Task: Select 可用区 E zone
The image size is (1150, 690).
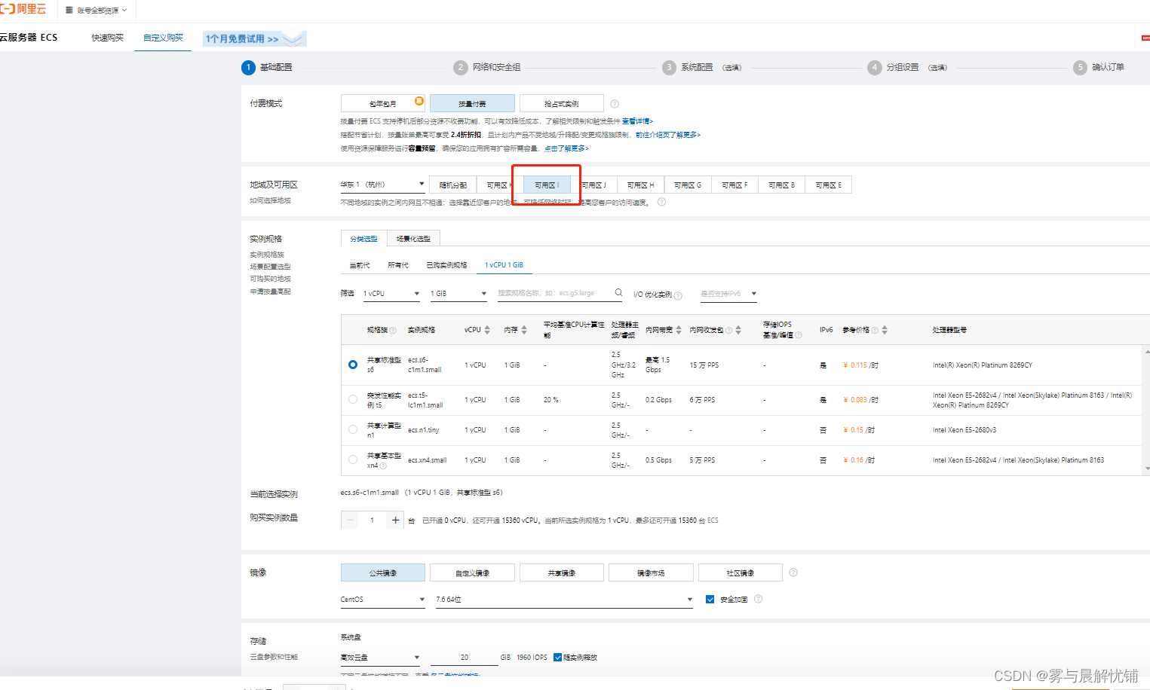Action: point(829,185)
